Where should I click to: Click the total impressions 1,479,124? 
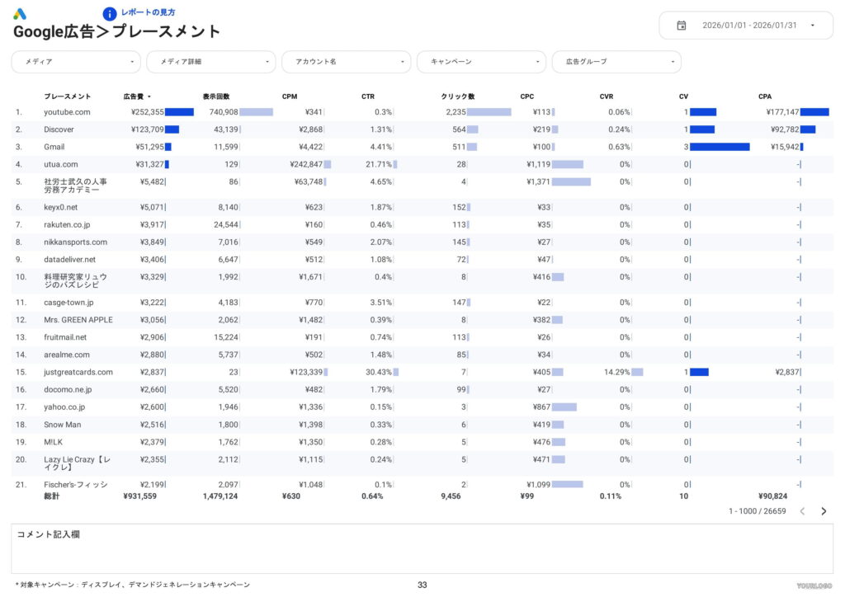coord(220,496)
